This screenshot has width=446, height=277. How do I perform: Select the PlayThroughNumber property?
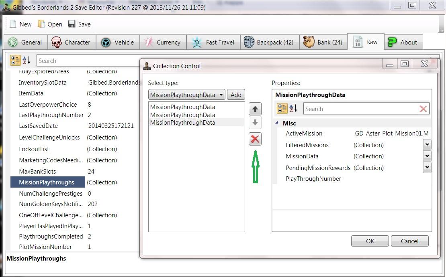pyautogui.click(x=313, y=179)
